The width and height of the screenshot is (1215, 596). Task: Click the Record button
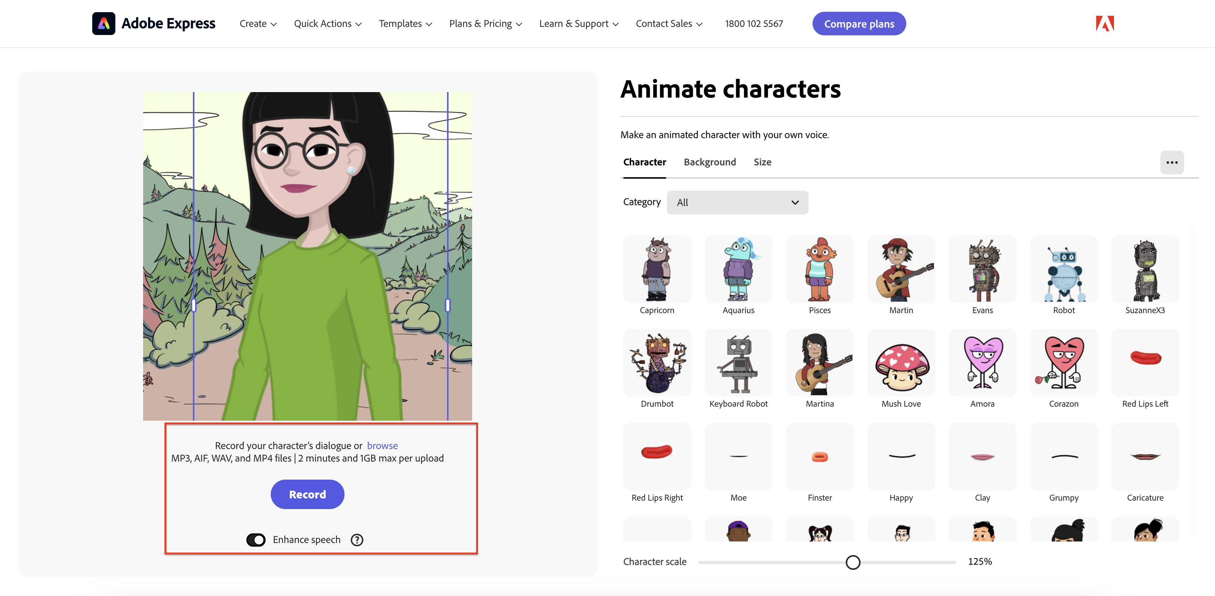307,494
